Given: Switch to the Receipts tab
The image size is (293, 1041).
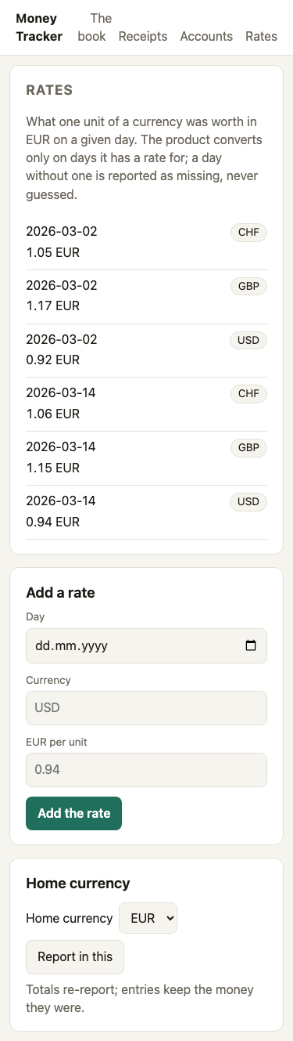Looking at the screenshot, I should tap(143, 36).
